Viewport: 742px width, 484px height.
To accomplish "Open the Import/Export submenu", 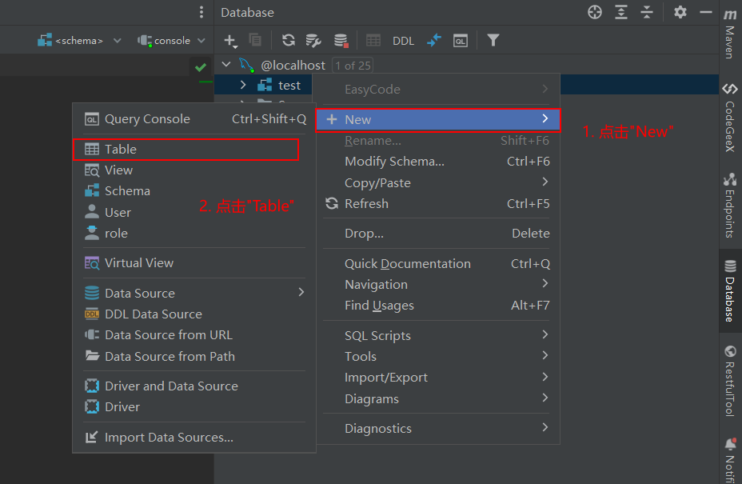I will coord(437,378).
